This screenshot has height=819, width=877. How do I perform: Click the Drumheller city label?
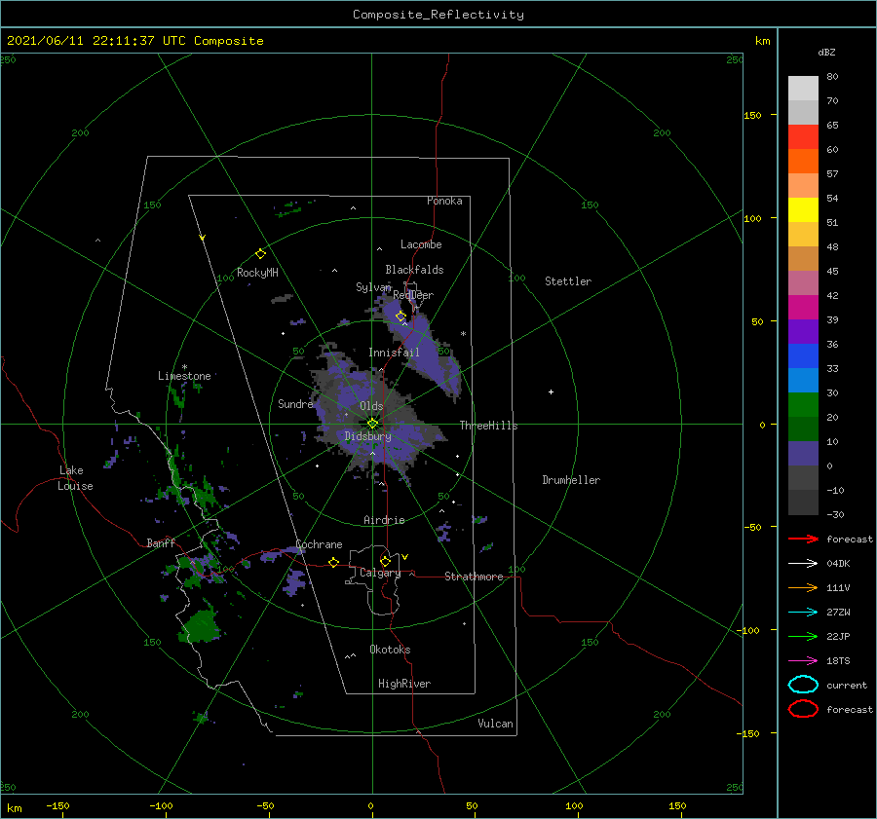tap(571, 480)
